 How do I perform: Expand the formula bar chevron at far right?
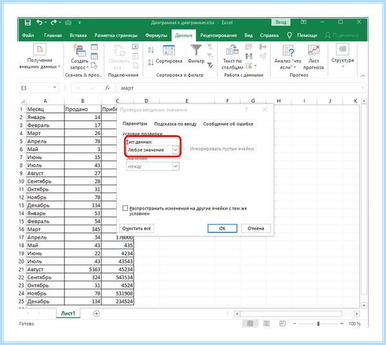(x=362, y=88)
